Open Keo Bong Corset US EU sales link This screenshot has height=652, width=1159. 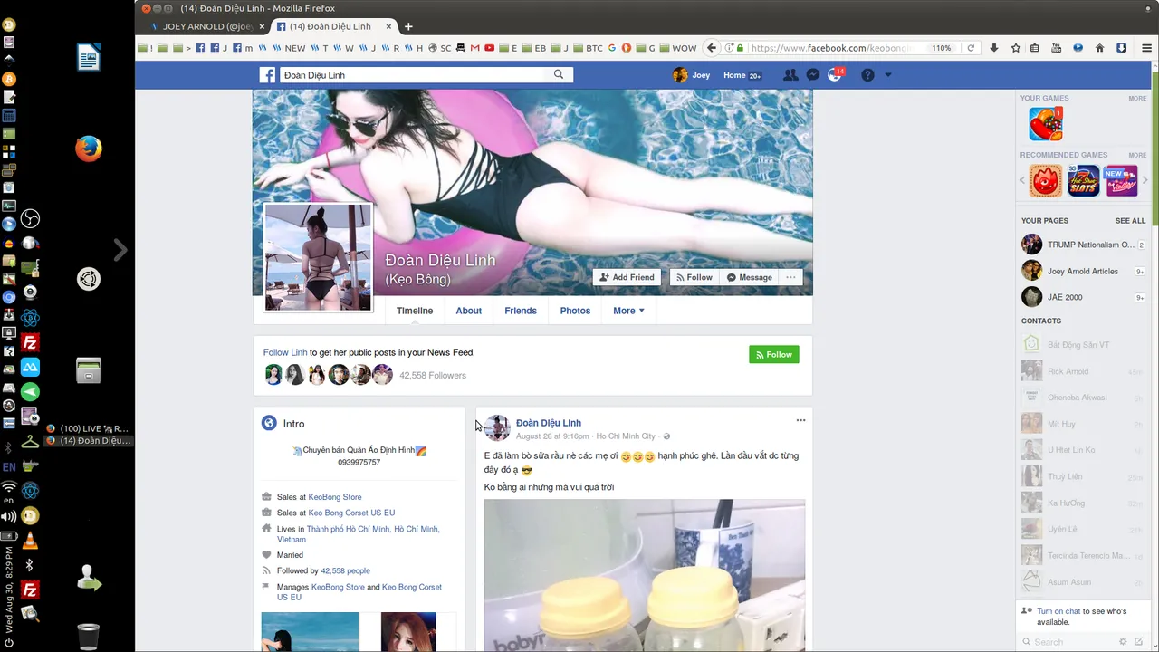[351, 513]
